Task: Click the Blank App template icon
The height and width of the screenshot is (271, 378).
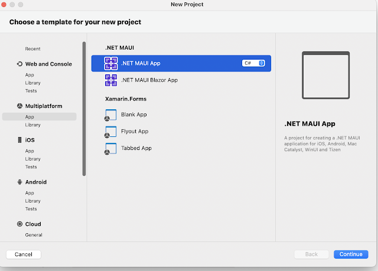Action: point(110,115)
